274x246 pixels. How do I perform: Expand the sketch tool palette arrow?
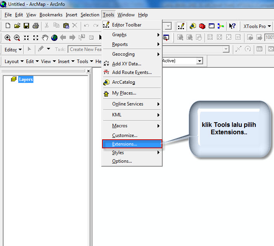click(x=49, y=49)
